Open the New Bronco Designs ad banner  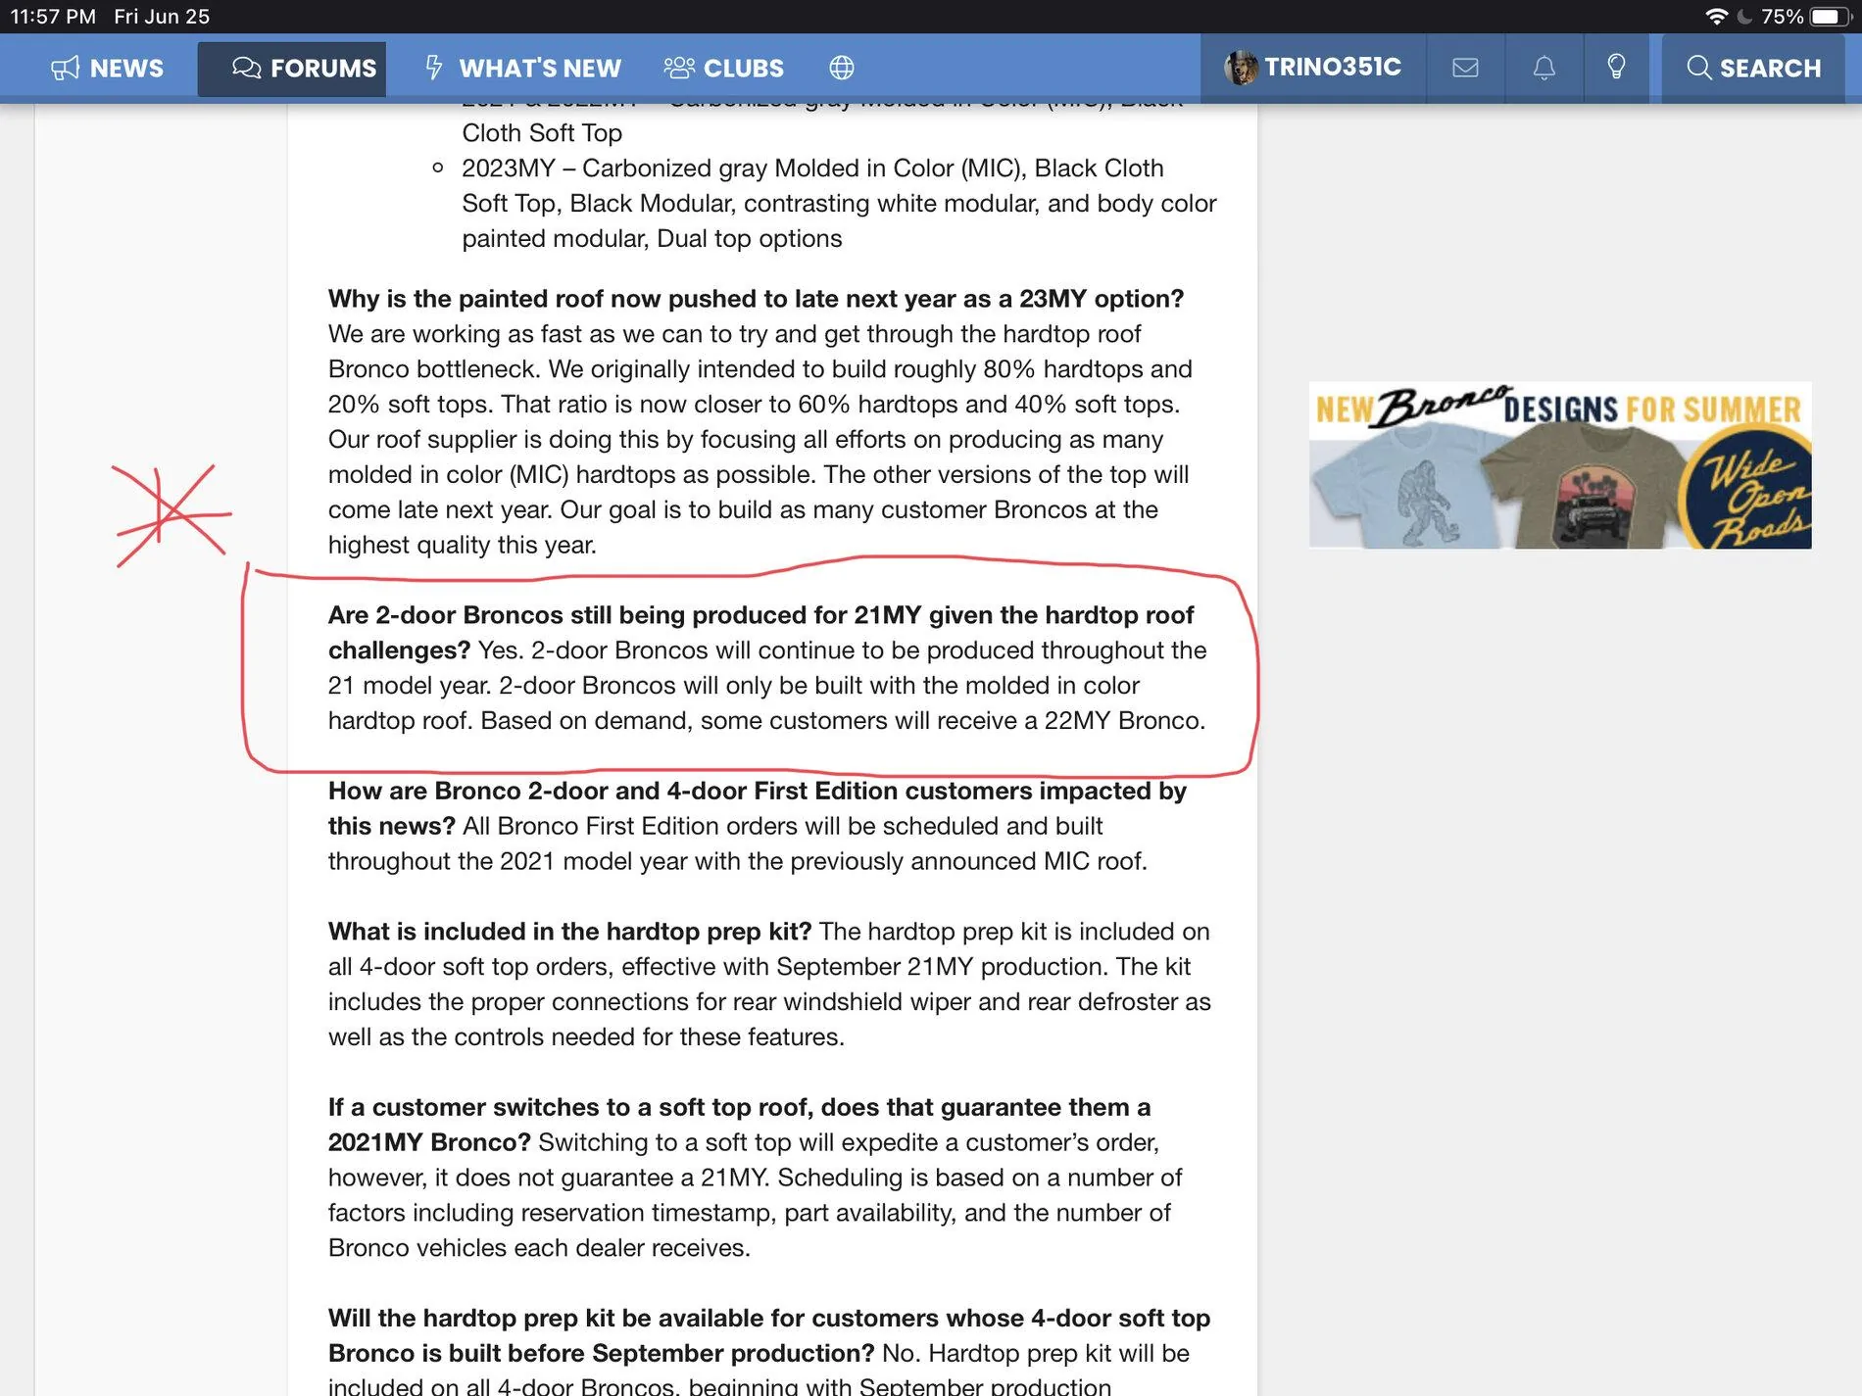(1559, 465)
